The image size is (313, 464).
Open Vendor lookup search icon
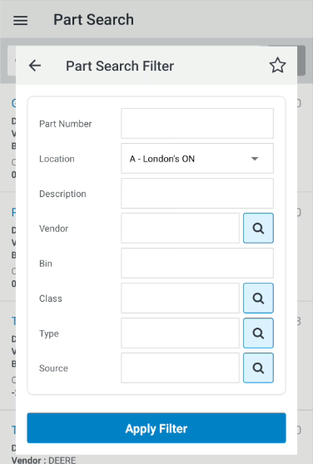pyautogui.click(x=258, y=228)
